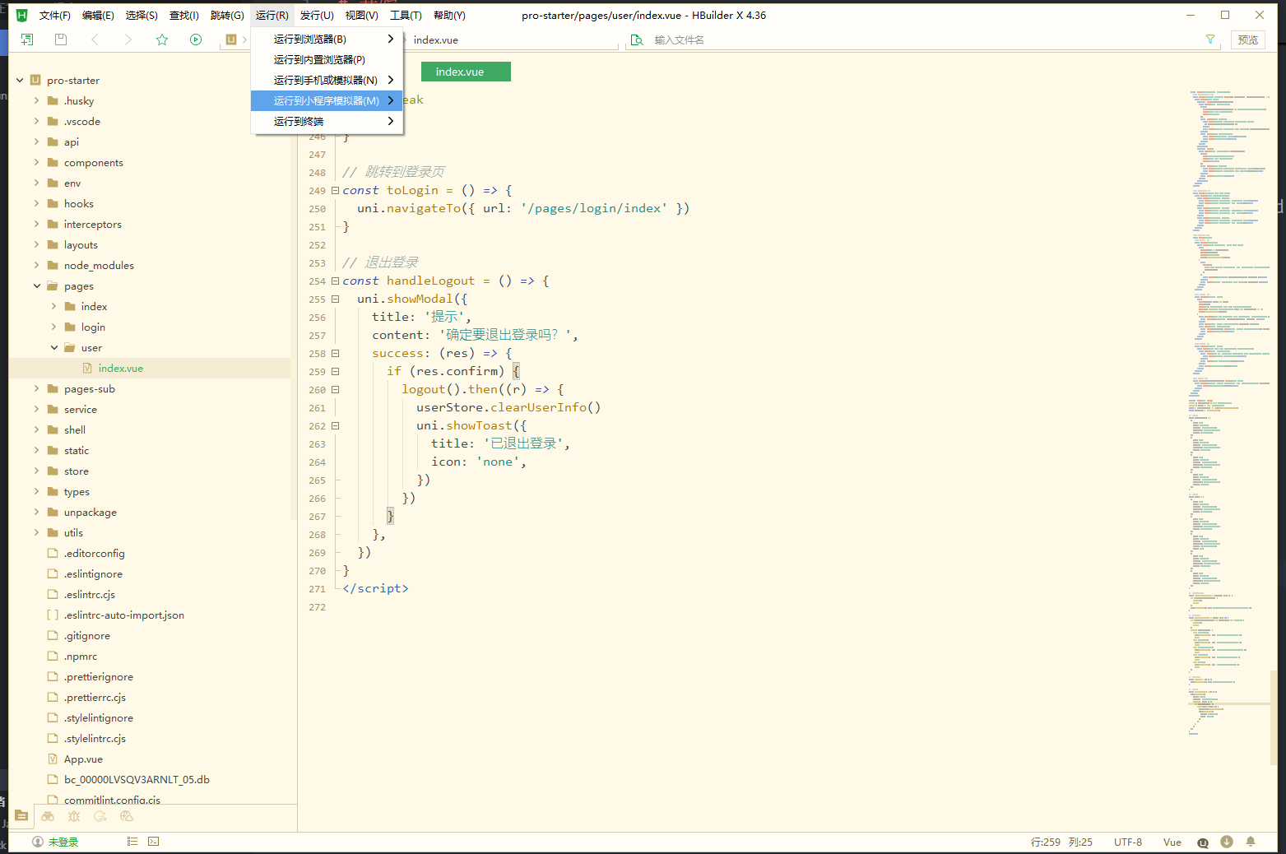Click the save file toolbar icon
The height and width of the screenshot is (854, 1286).
60,39
